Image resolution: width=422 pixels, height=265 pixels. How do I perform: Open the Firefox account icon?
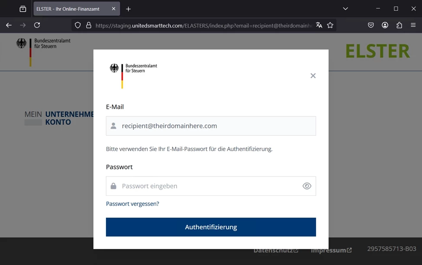click(385, 25)
